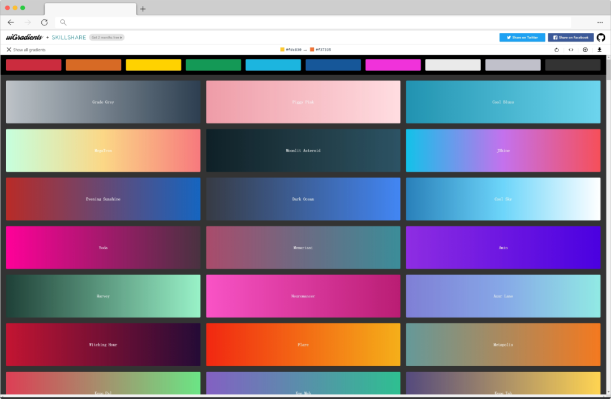Open the browser three-dot menu
Screen dimensions: 611x399
[x=600, y=23]
